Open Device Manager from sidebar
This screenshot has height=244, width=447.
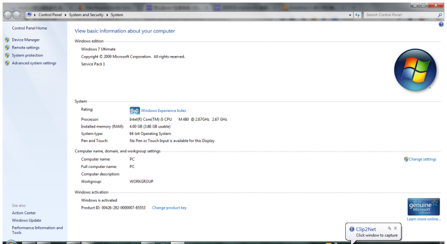click(x=26, y=40)
